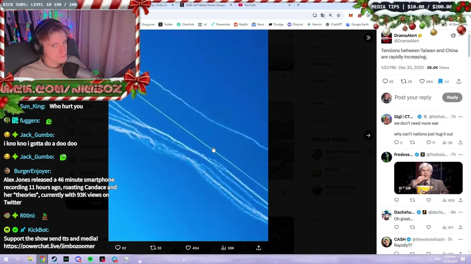Like the post below the video

tap(192, 248)
